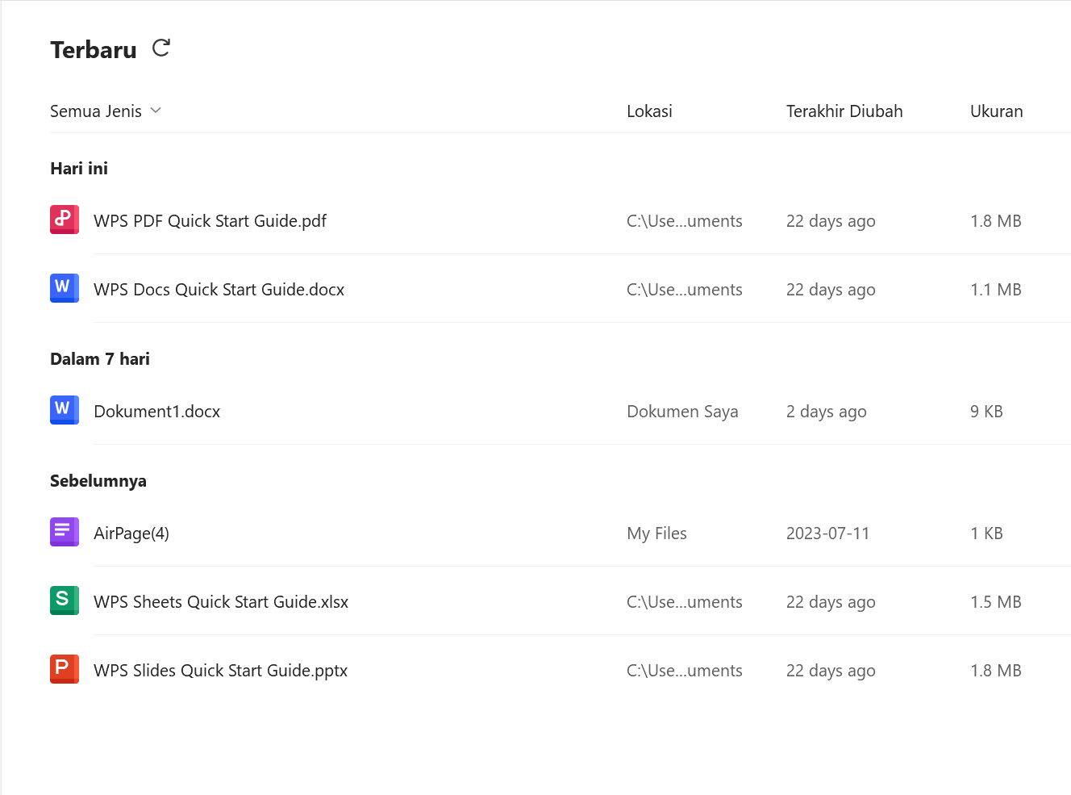
Task: Click the refresh icon next to Terbaru
Action: pos(161,48)
